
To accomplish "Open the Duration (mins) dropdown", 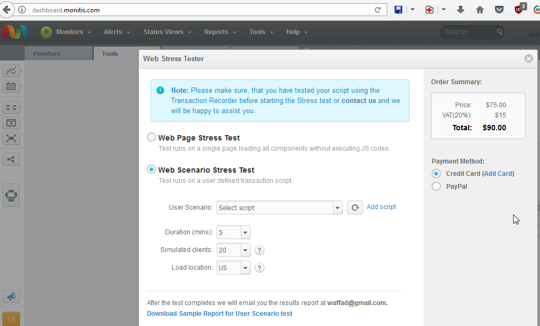I will click(233, 232).
